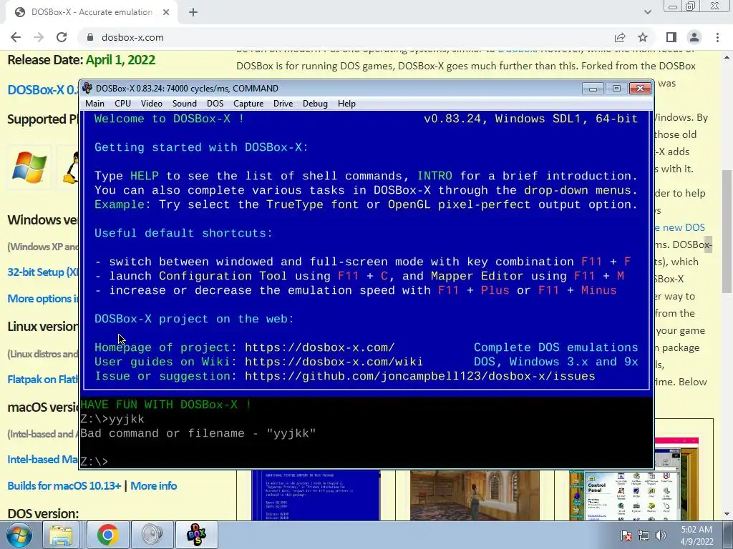Open the DOS menu in DOSBox-X
This screenshot has width=733, height=549.
pyautogui.click(x=215, y=104)
